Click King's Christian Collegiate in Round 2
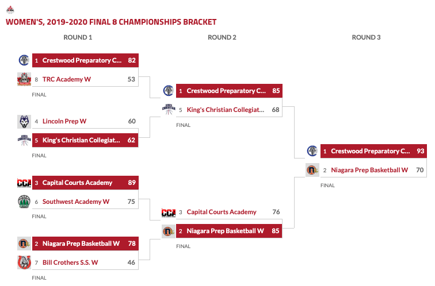This screenshot has width=435, height=286. click(225, 110)
